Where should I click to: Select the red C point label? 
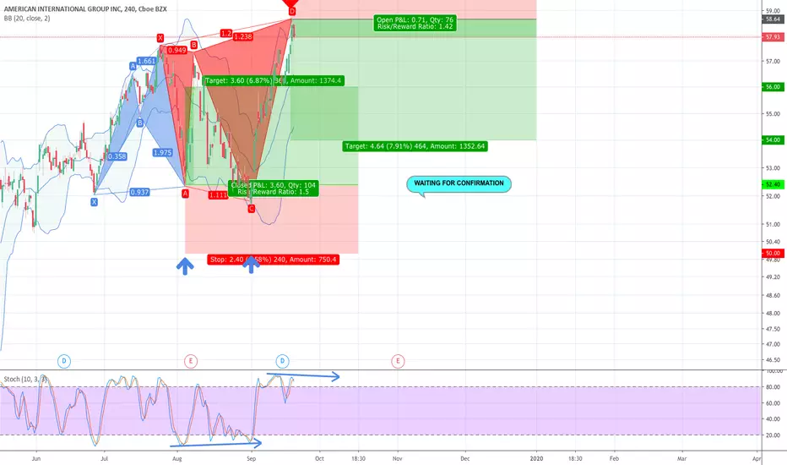252,209
